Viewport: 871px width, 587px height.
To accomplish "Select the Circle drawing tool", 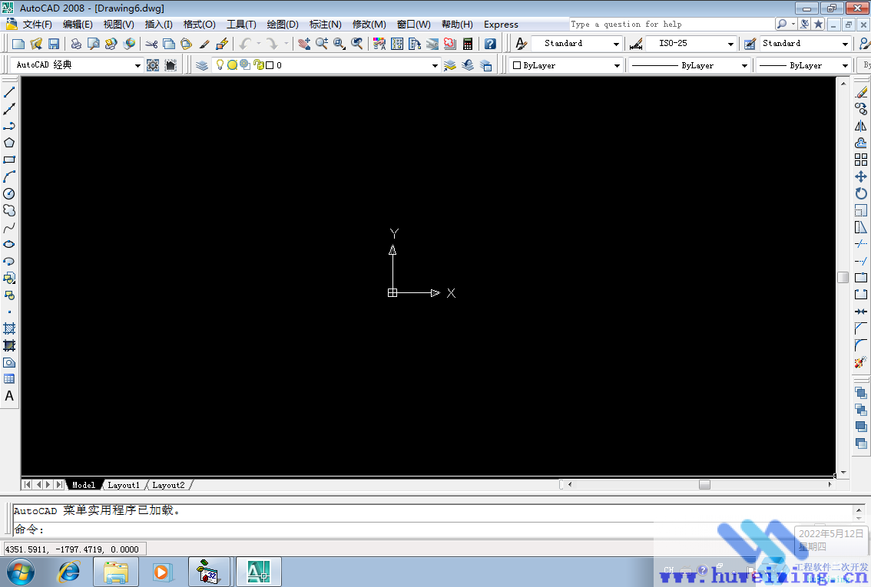I will [x=9, y=193].
